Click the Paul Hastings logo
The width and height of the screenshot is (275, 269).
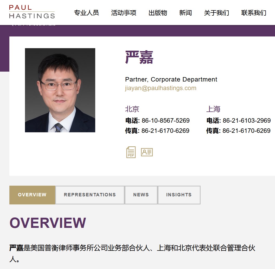pyautogui.click(x=32, y=12)
